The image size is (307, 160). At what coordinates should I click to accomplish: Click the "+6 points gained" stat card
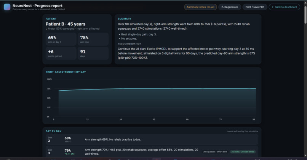(x=61, y=53)
